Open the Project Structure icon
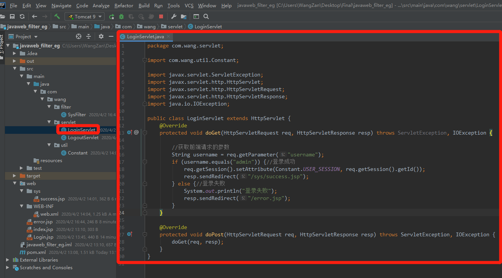The image size is (502, 278). click(184, 16)
